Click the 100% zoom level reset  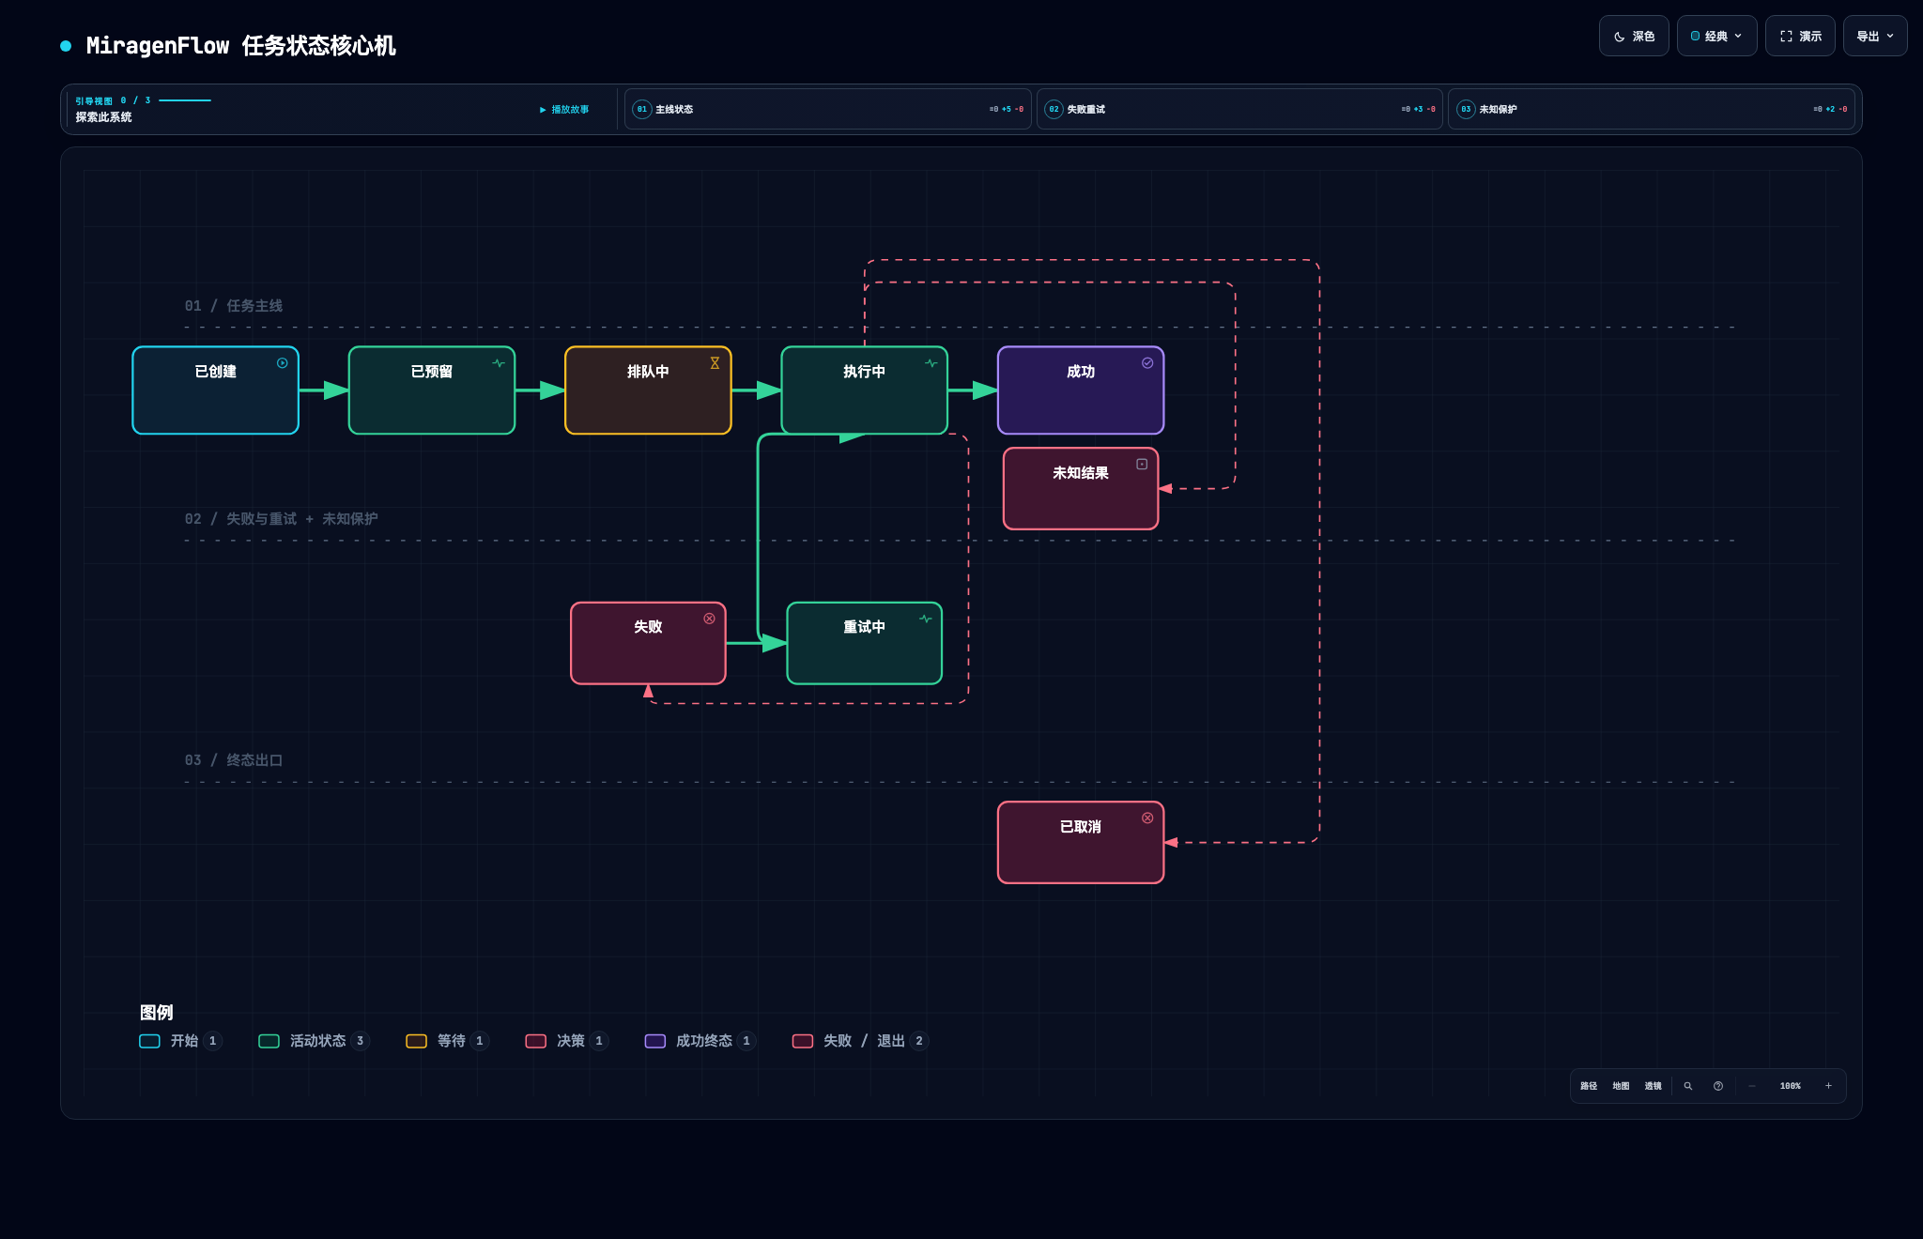tap(1791, 1086)
